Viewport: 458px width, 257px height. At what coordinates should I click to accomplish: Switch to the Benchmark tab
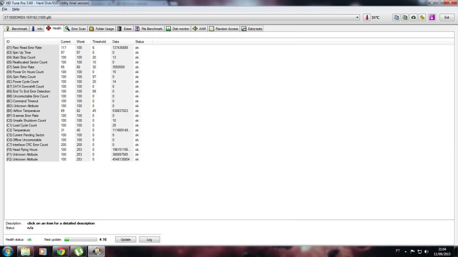(x=17, y=29)
